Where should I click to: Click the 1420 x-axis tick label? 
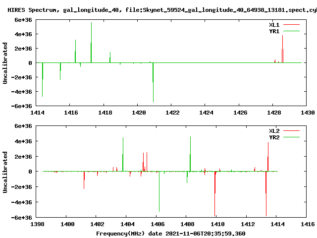click(139, 113)
